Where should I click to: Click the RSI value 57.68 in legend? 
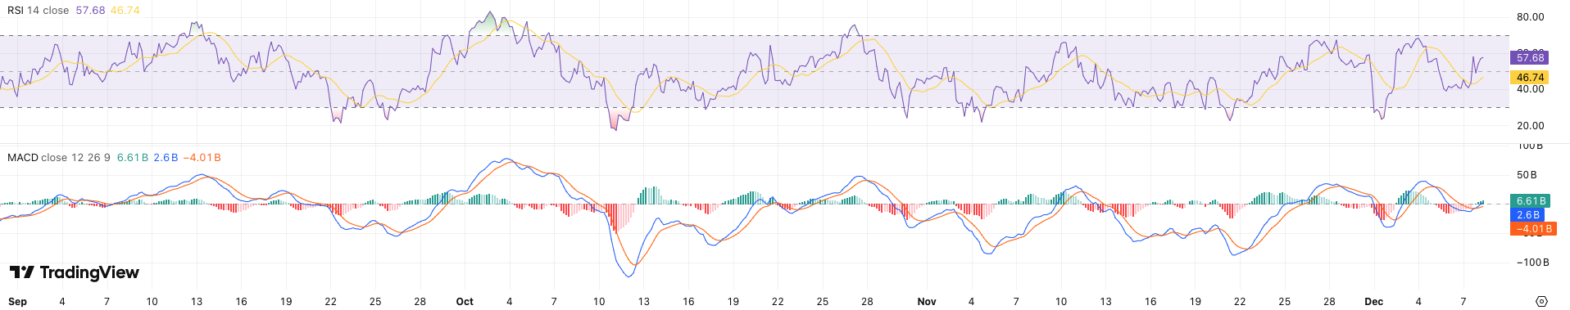click(90, 11)
